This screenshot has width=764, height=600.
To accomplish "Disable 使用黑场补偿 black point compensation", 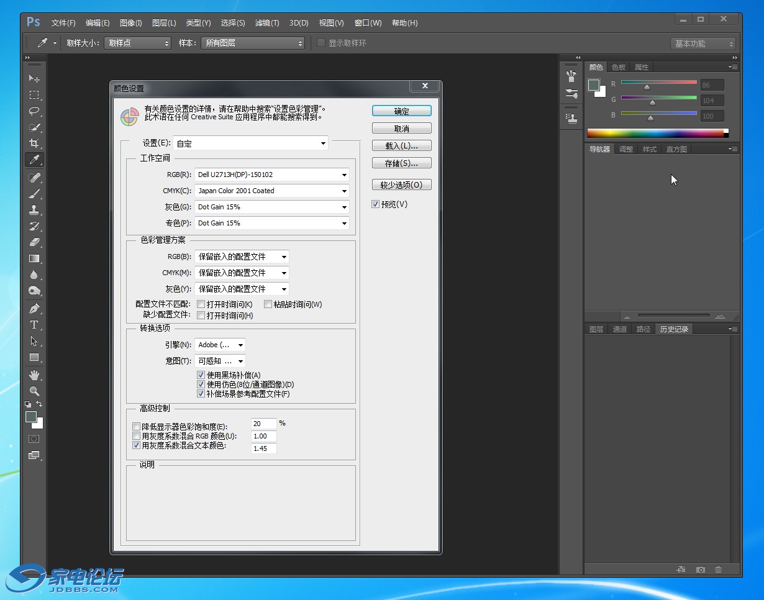I will (x=201, y=375).
